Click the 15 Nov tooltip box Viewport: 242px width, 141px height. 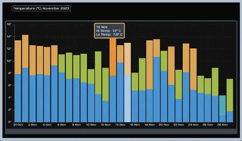click(x=109, y=31)
